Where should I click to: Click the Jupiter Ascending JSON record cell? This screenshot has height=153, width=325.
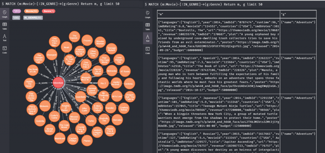pyautogui.click(x=218, y=141)
